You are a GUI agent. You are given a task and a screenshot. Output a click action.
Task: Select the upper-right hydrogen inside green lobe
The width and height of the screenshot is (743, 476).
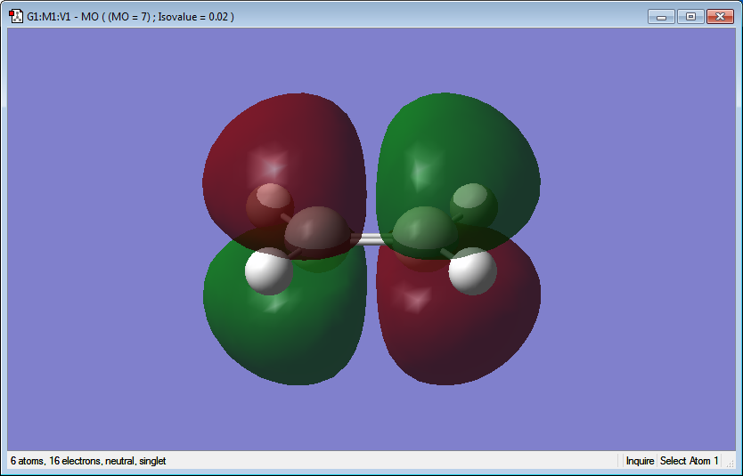click(473, 206)
